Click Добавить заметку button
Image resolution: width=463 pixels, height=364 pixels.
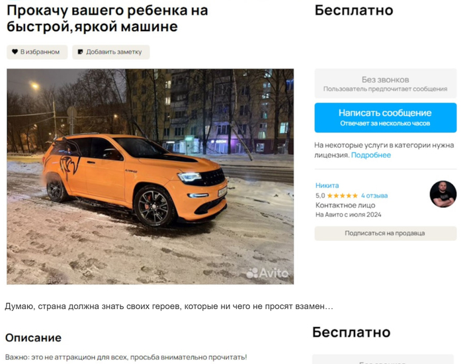(x=111, y=52)
